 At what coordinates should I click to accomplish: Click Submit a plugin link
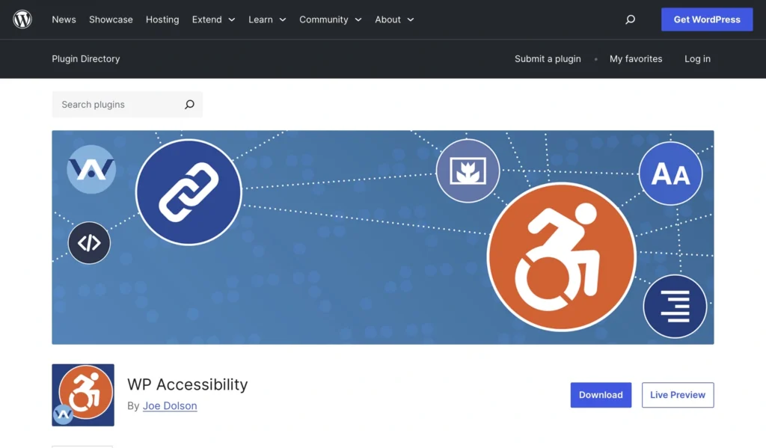pyautogui.click(x=548, y=58)
